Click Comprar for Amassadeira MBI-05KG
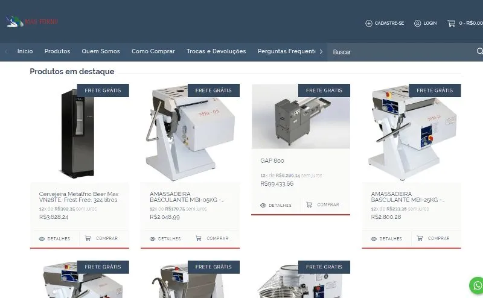 tap(212, 238)
